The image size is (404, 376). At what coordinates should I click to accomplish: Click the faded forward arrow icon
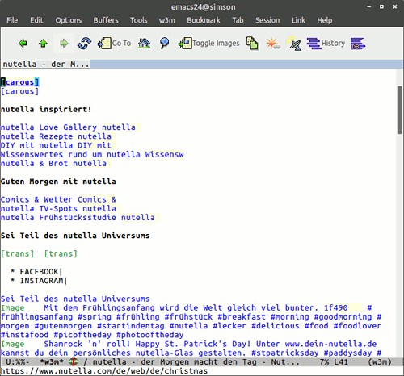pyautogui.click(x=64, y=43)
